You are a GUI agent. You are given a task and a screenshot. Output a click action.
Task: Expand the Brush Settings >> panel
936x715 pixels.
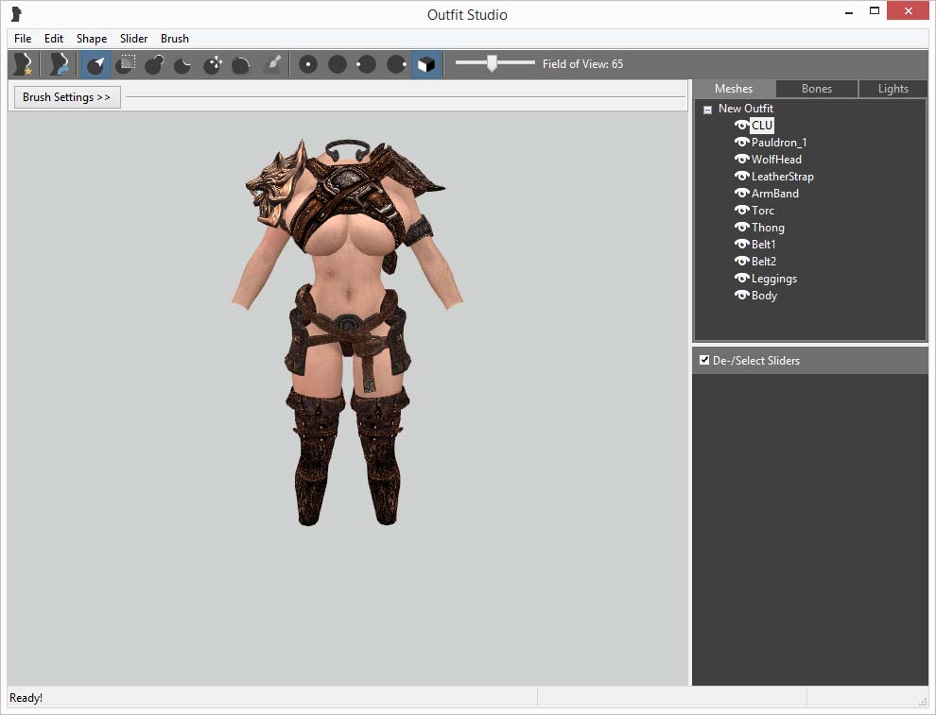pyautogui.click(x=66, y=97)
